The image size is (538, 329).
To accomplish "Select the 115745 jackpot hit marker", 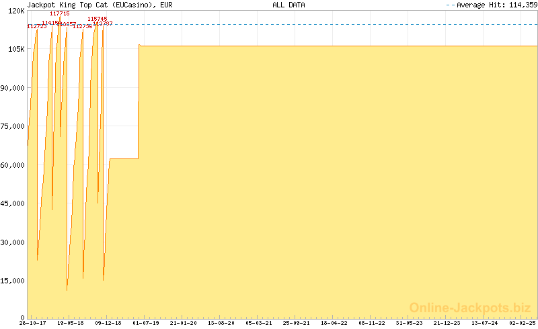I will point(97,19).
